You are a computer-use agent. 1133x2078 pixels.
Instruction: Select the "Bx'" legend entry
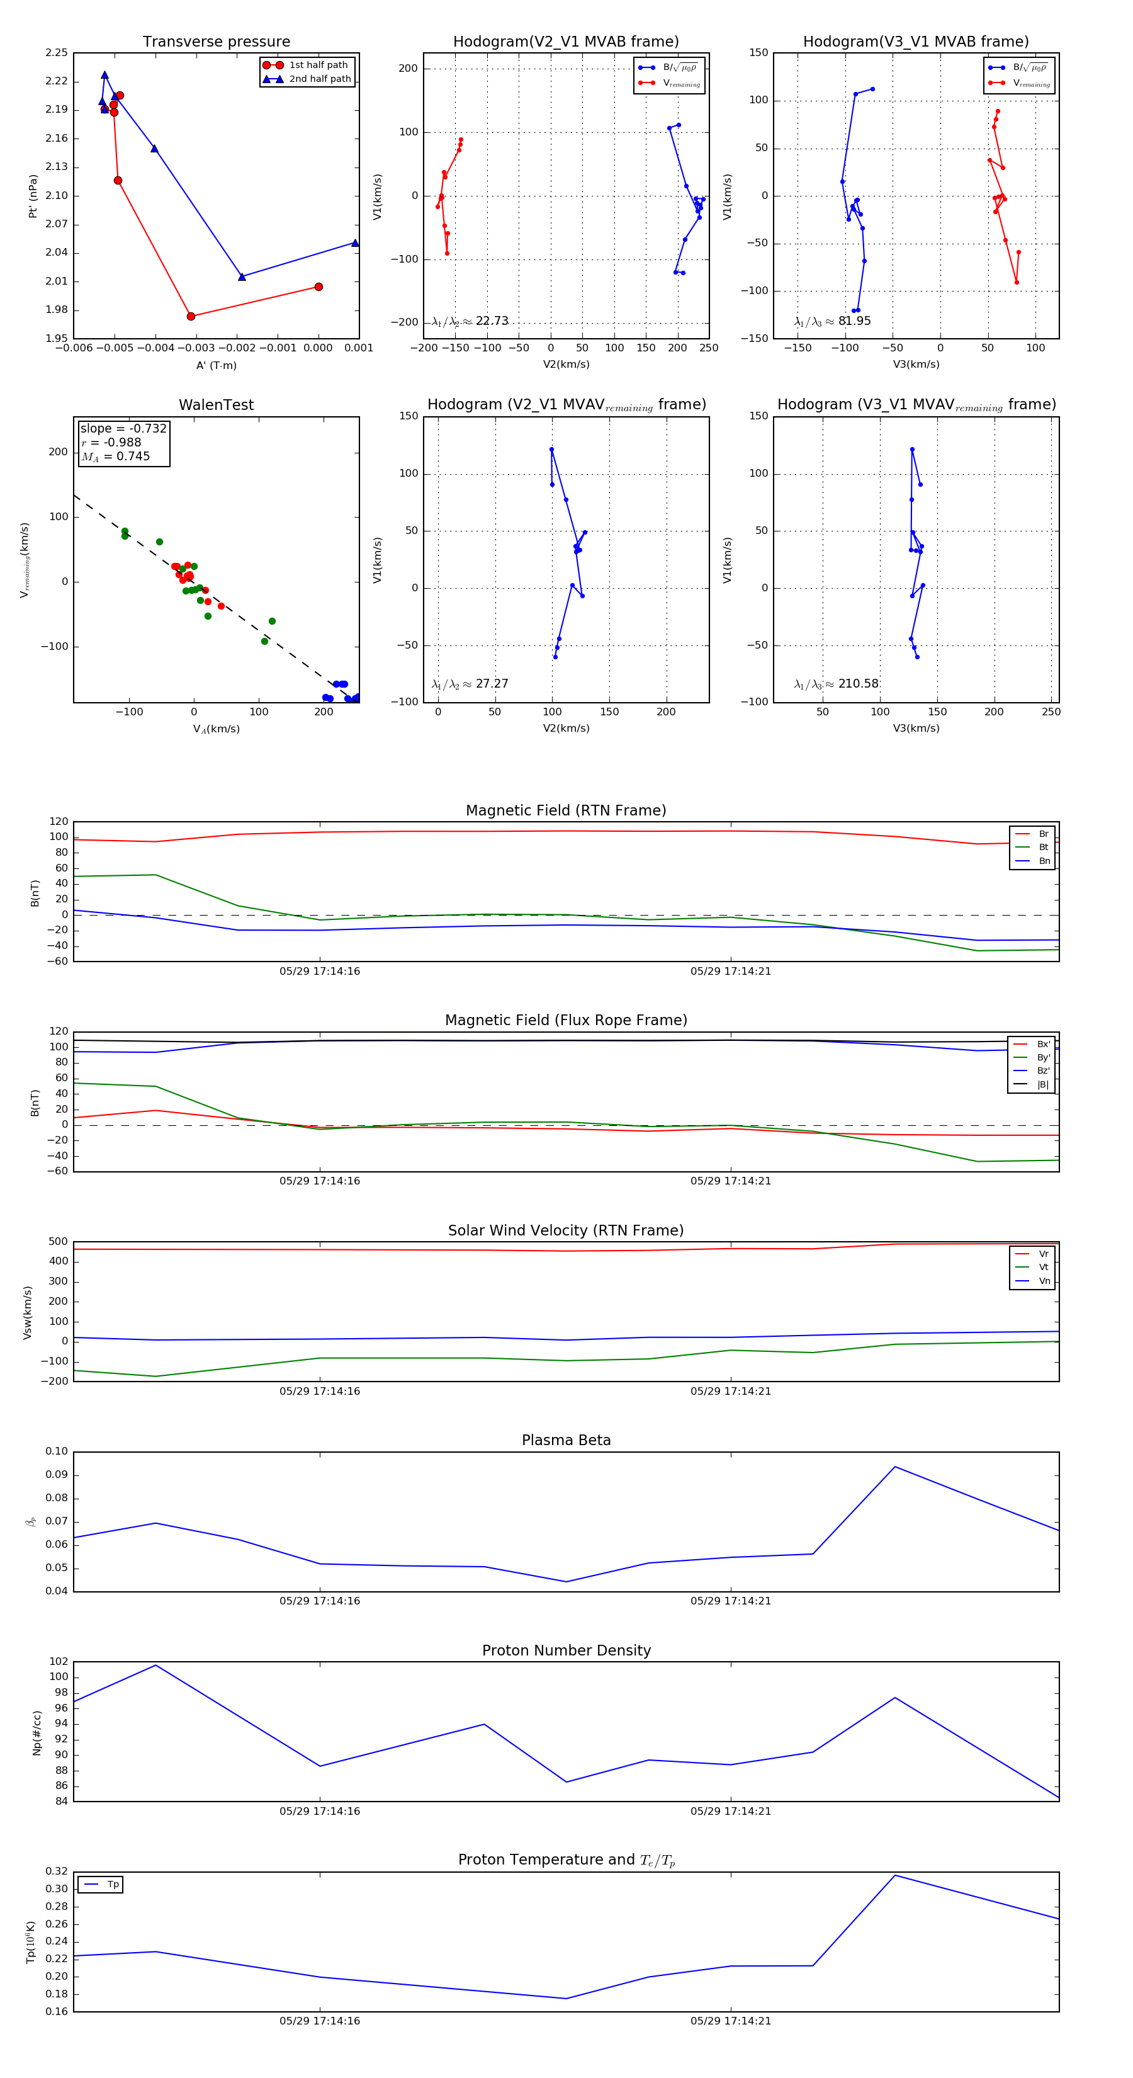[1032, 1045]
